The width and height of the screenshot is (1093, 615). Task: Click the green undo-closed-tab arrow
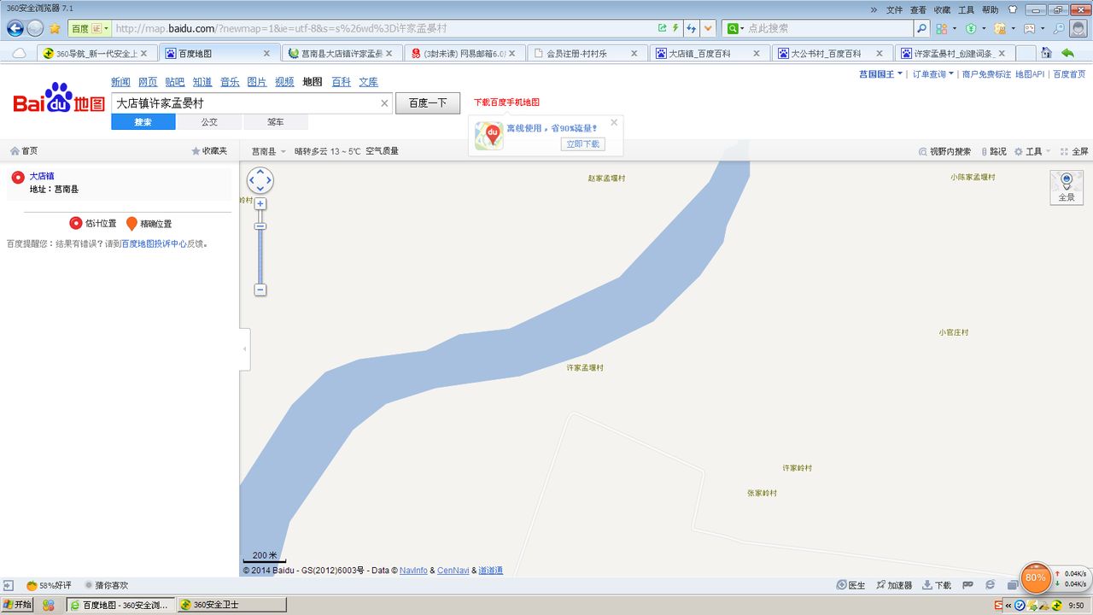click(x=1067, y=53)
